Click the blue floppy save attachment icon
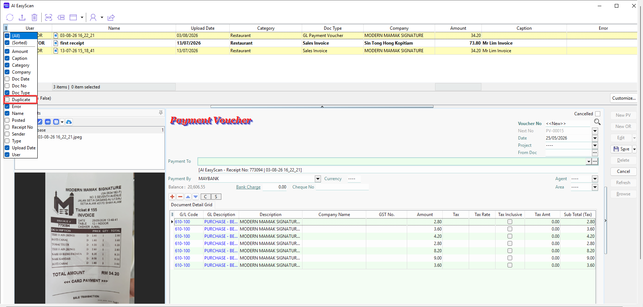The image size is (643, 307). [56, 122]
